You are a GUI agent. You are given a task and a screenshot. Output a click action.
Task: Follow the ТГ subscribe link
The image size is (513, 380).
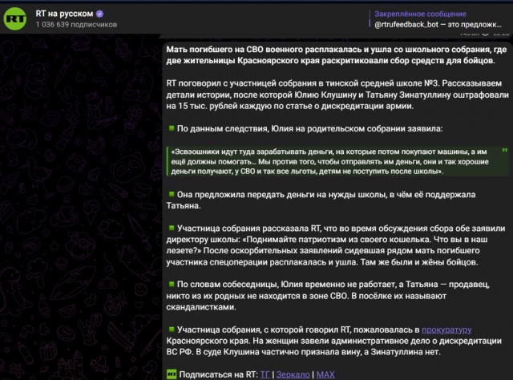(265, 374)
